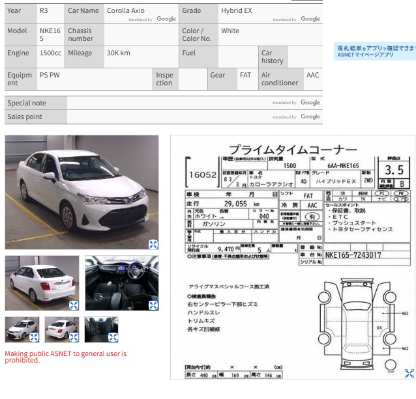Open the steering wheel interior photo
The image size is (416, 399).
[122, 282]
